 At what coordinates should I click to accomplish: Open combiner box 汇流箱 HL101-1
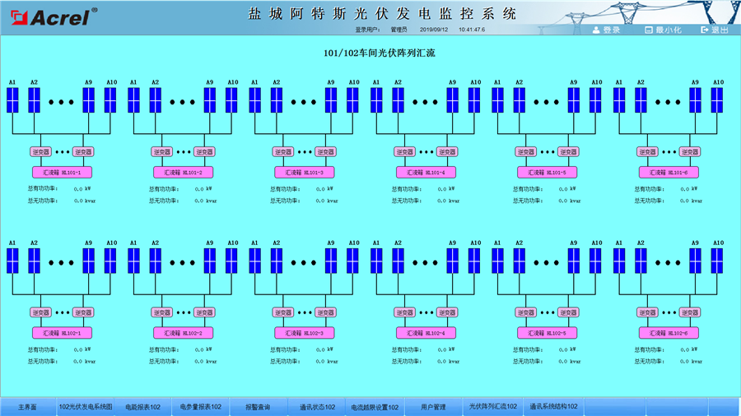tap(62, 172)
